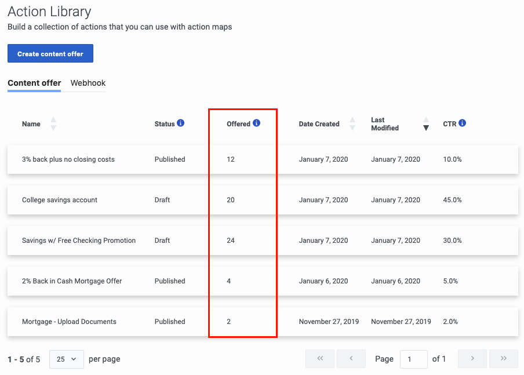
Task: Go to previous page arrow
Action: click(351, 359)
